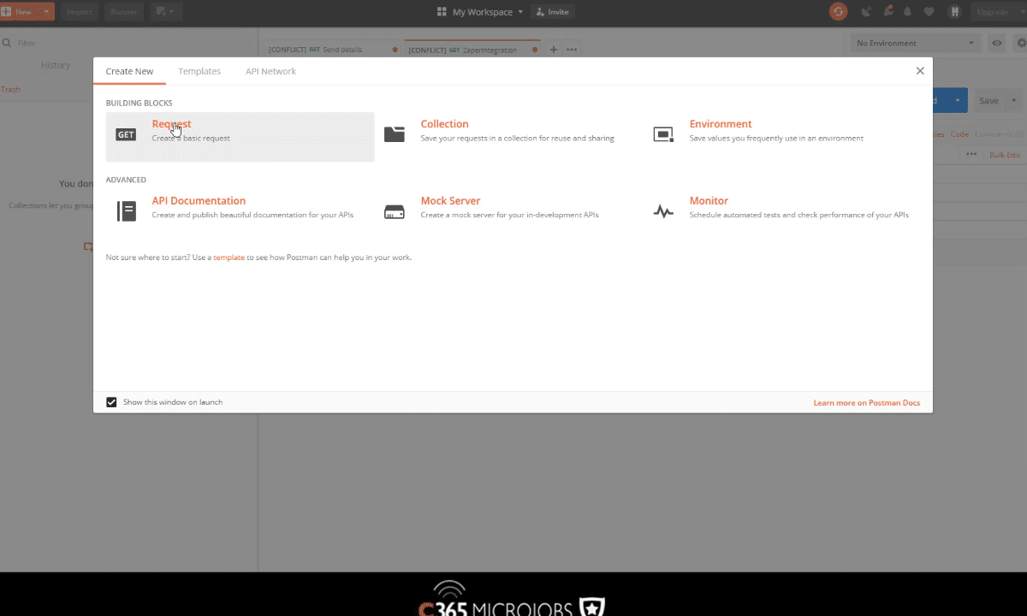This screenshot has height=616, width=1027.
Task: Click the Mock Server icon
Action: (395, 211)
